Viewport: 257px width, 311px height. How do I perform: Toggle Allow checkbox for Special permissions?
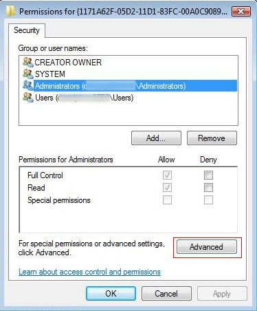pos(167,200)
